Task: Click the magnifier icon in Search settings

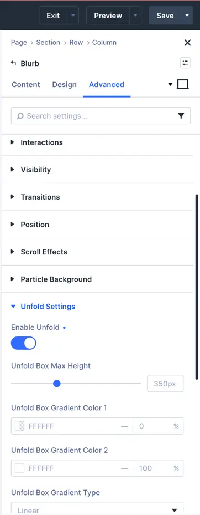Action: 20,116
